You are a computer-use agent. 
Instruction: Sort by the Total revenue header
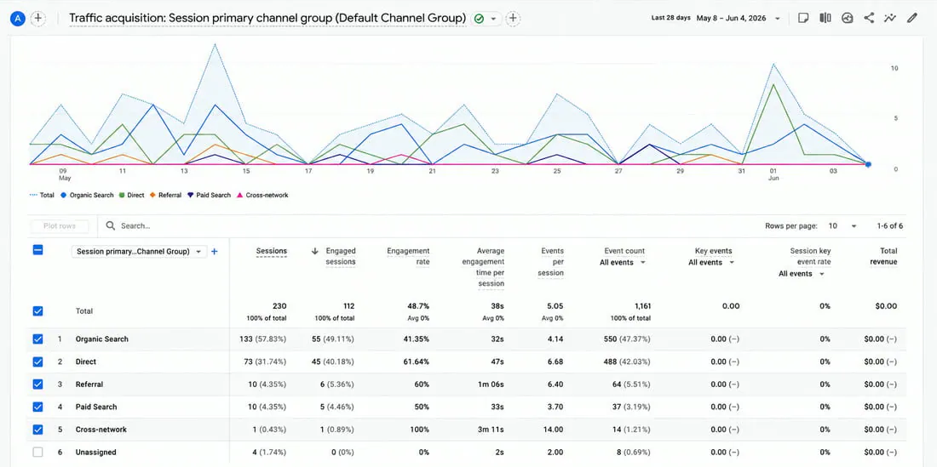883,256
